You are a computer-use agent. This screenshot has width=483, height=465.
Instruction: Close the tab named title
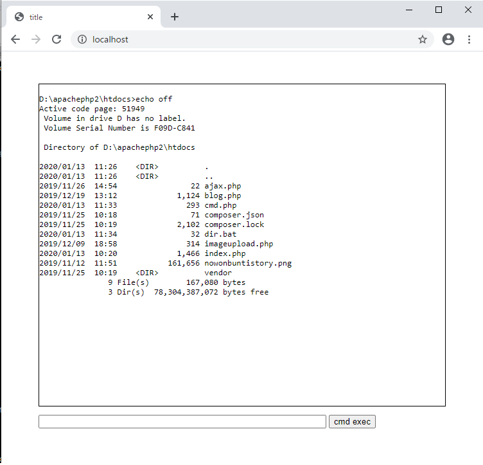(151, 17)
